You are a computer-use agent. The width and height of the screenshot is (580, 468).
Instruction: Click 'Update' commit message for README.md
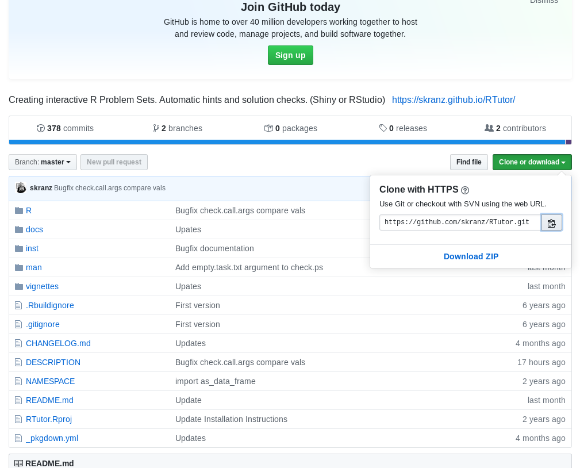tap(189, 400)
